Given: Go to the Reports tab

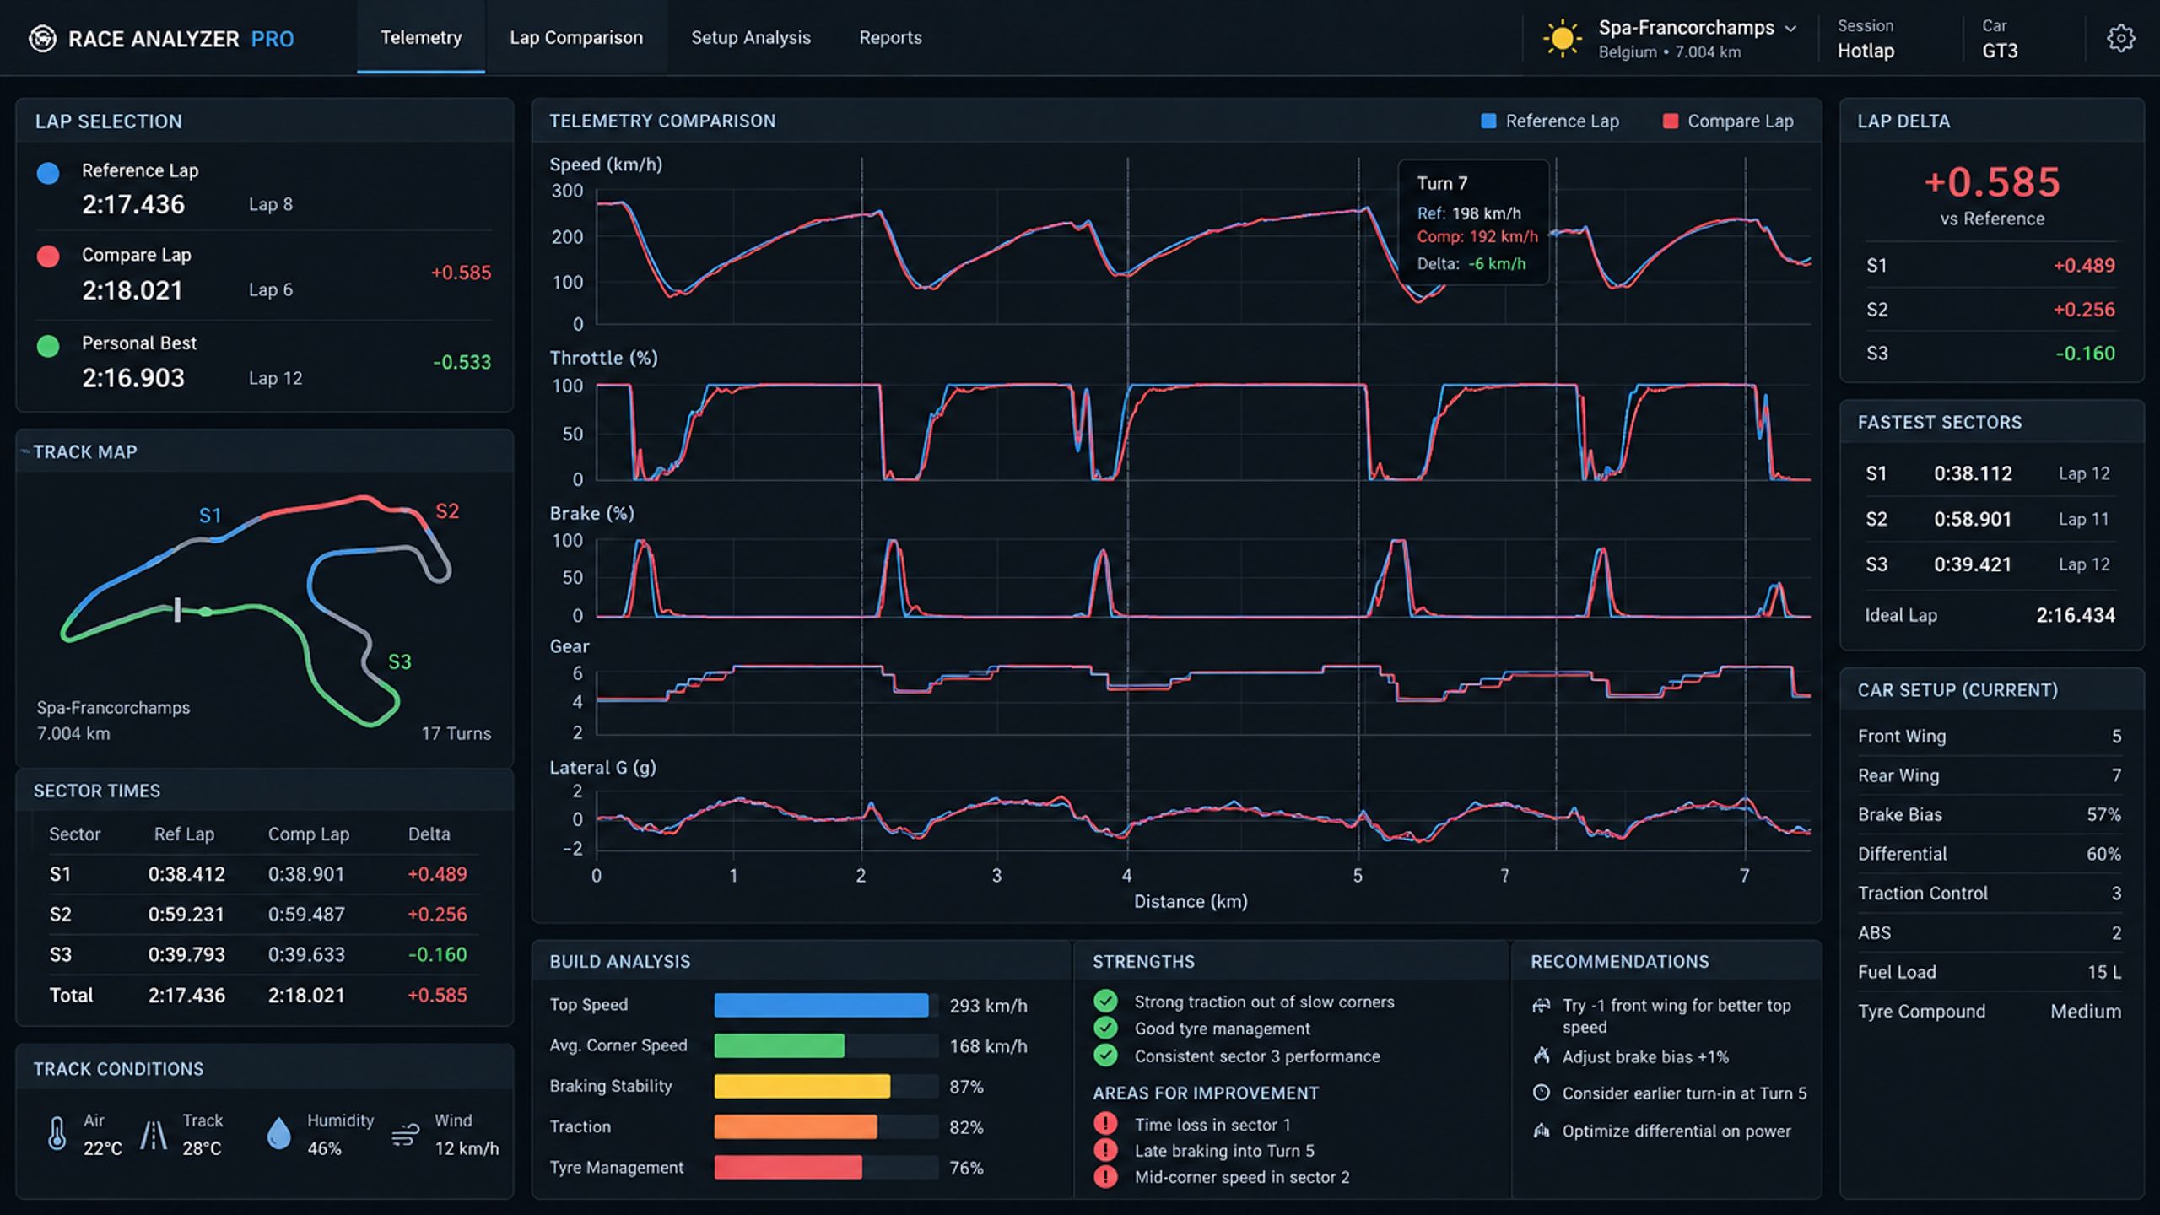Looking at the screenshot, I should [890, 37].
